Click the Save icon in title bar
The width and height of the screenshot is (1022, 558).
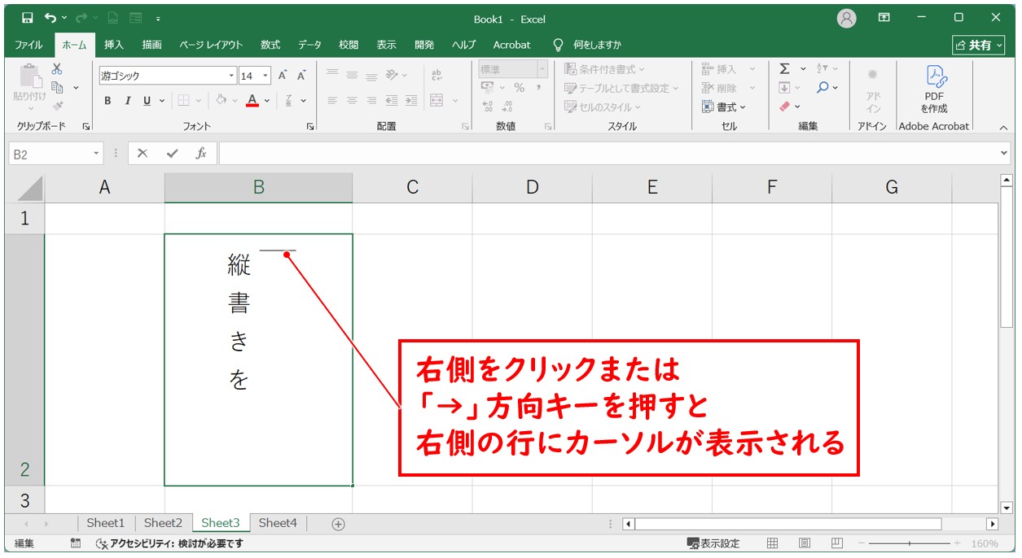(27, 18)
